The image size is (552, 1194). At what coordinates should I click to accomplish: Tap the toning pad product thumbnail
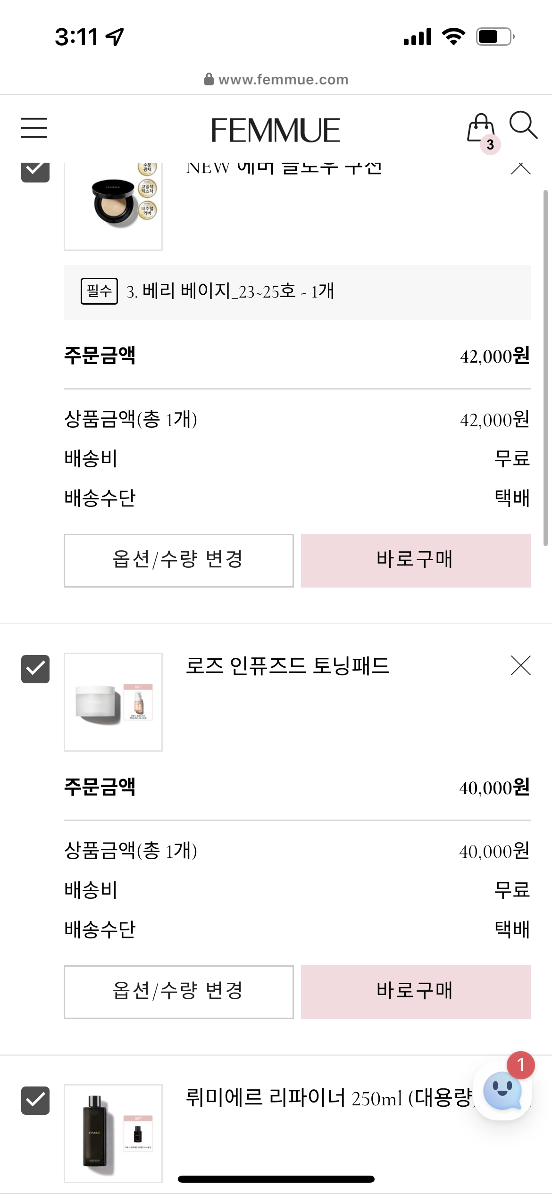tap(113, 702)
